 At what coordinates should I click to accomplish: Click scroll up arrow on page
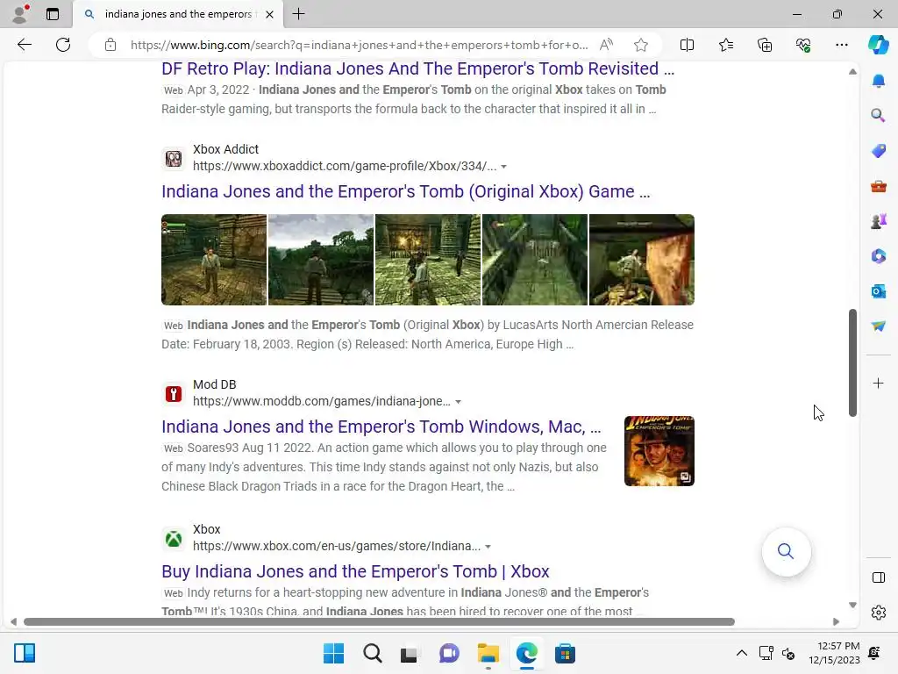(852, 72)
